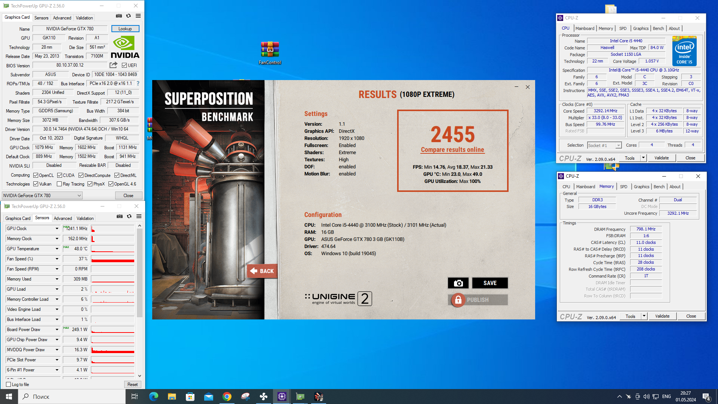Click the CPU-Z icon on taskbar
Image resolution: width=718 pixels, height=404 pixels.
click(282, 397)
